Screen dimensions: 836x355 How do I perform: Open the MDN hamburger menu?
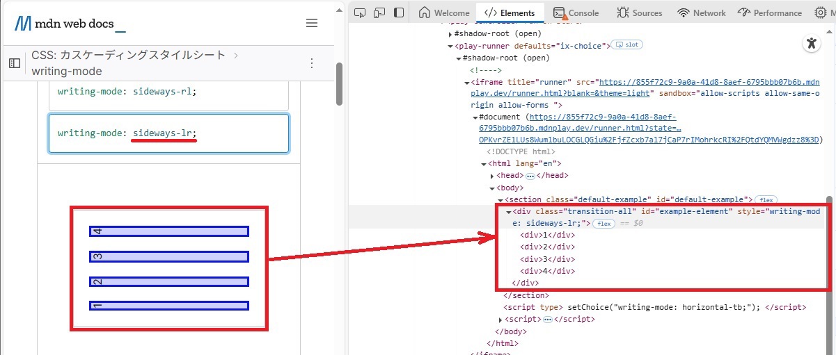tap(312, 23)
